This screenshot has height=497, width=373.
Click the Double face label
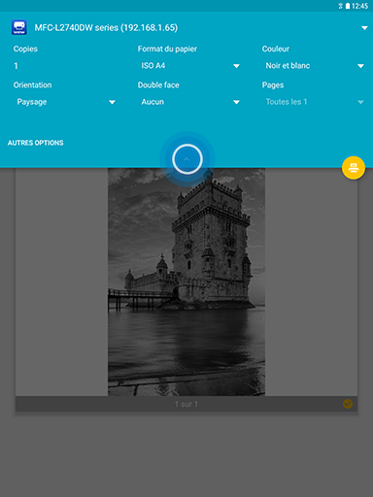point(158,85)
